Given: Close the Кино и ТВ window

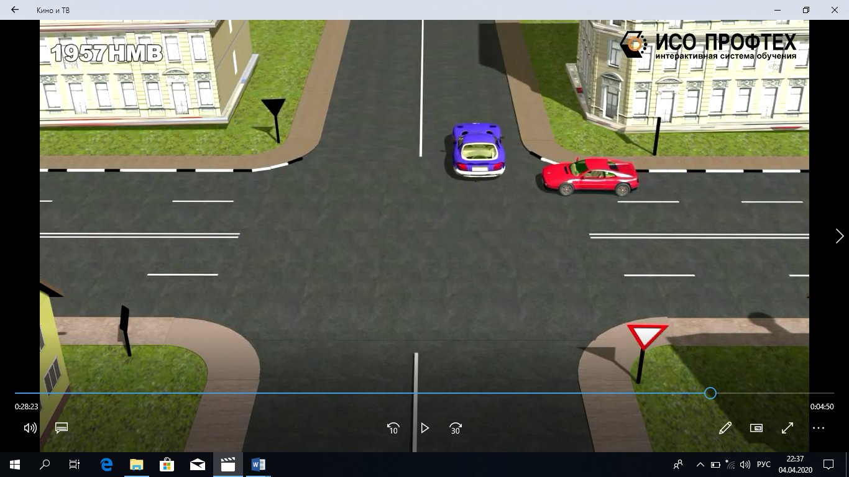Looking at the screenshot, I should [x=835, y=10].
